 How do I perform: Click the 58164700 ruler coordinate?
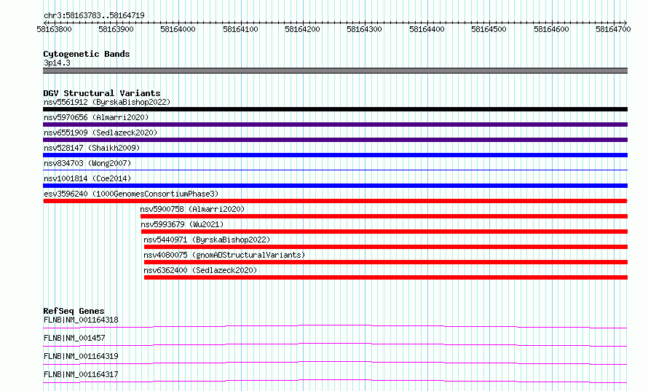click(x=613, y=29)
